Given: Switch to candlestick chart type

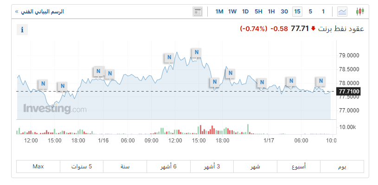Looking at the screenshot, I should pyautogui.click(x=360, y=12).
